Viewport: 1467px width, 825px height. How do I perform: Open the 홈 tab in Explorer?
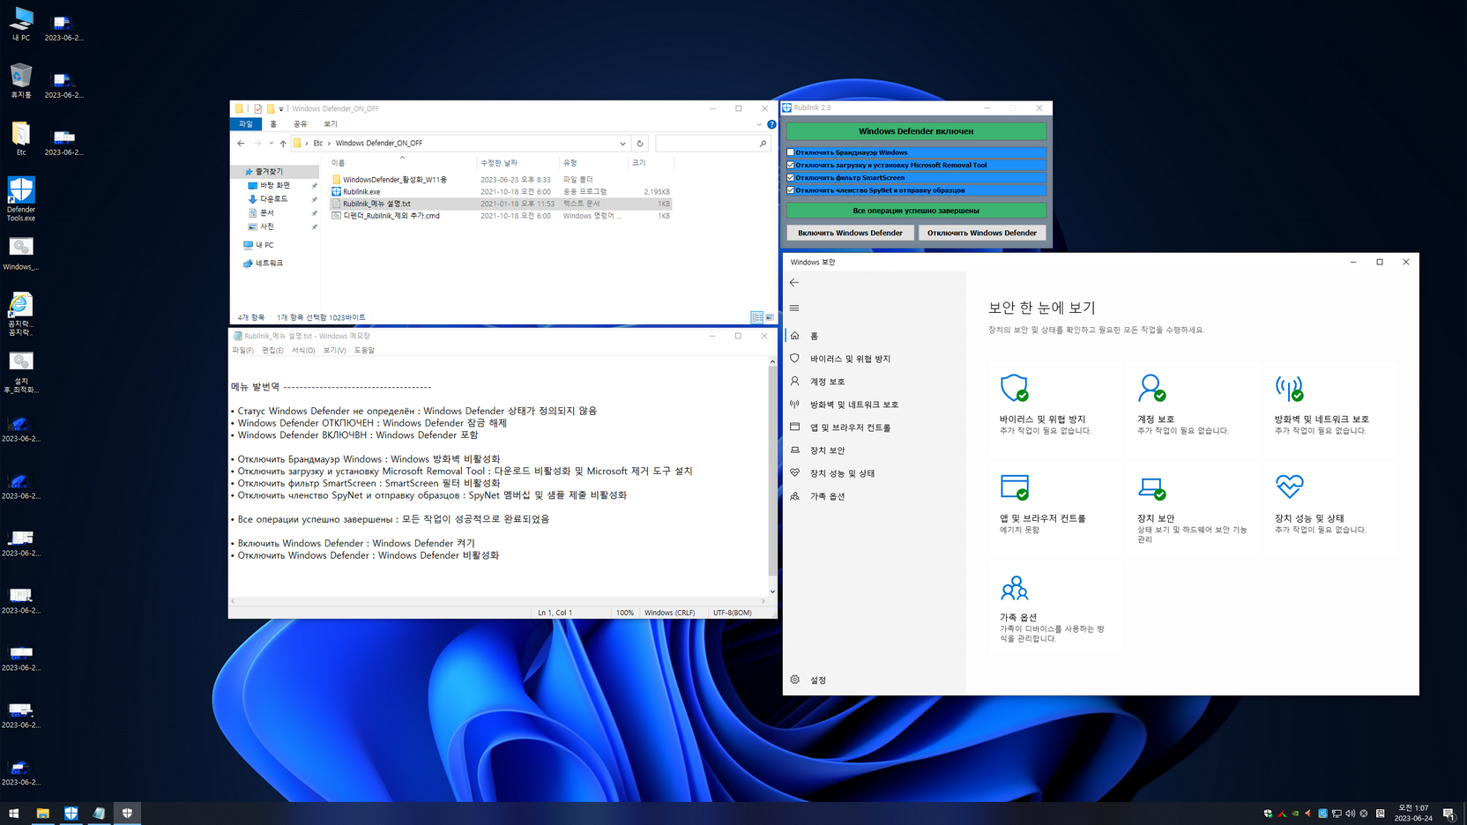[x=273, y=124]
